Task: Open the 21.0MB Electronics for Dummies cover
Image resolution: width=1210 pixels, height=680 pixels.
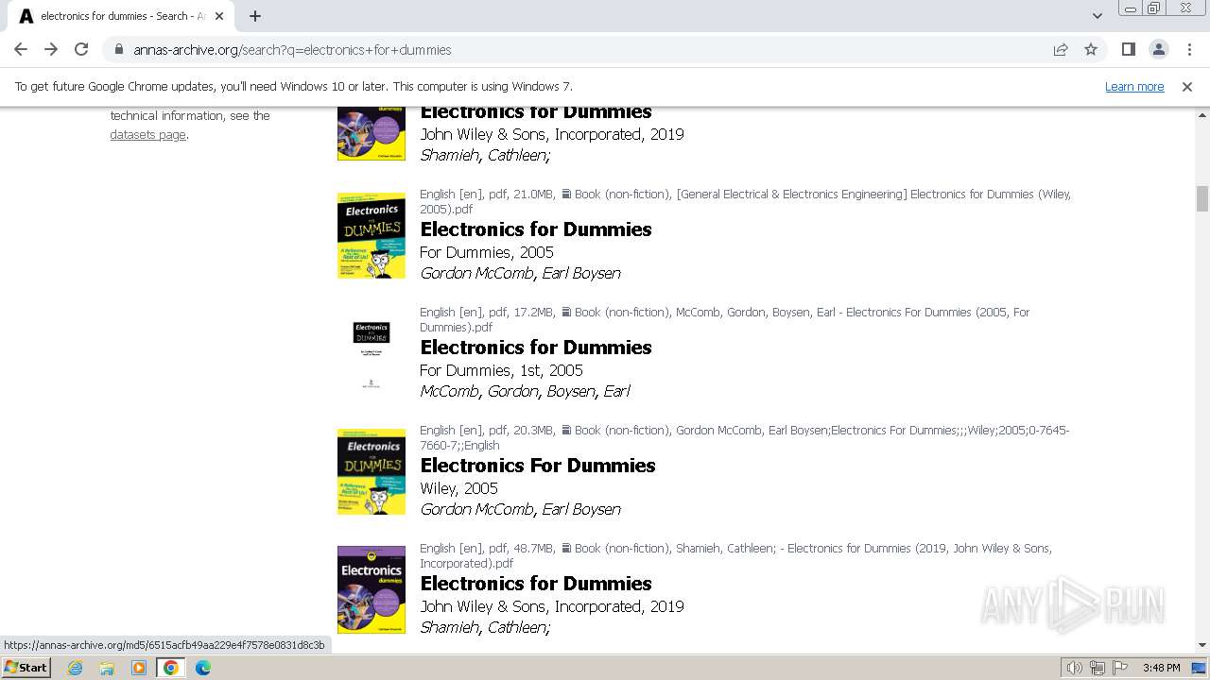Action: (372, 235)
